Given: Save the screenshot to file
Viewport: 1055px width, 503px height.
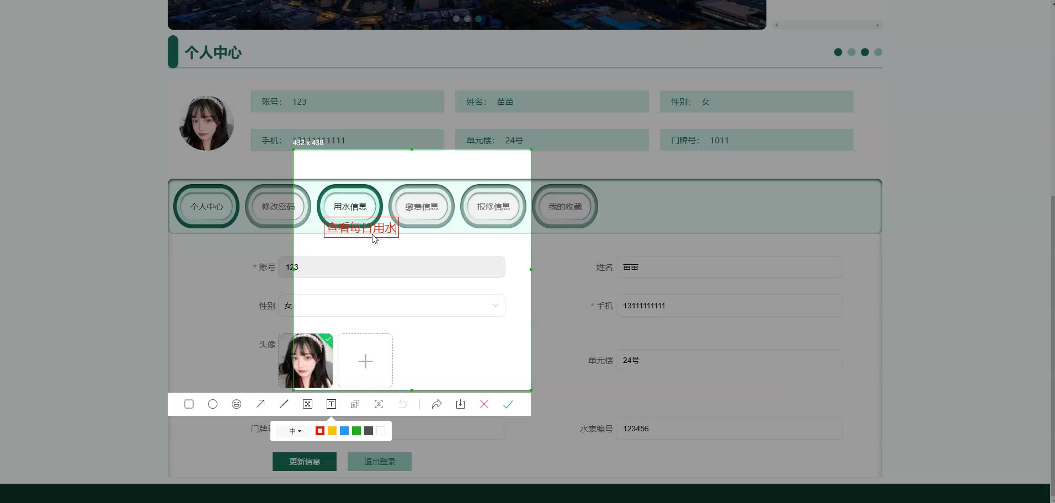Looking at the screenshot, I should (460, 404).
